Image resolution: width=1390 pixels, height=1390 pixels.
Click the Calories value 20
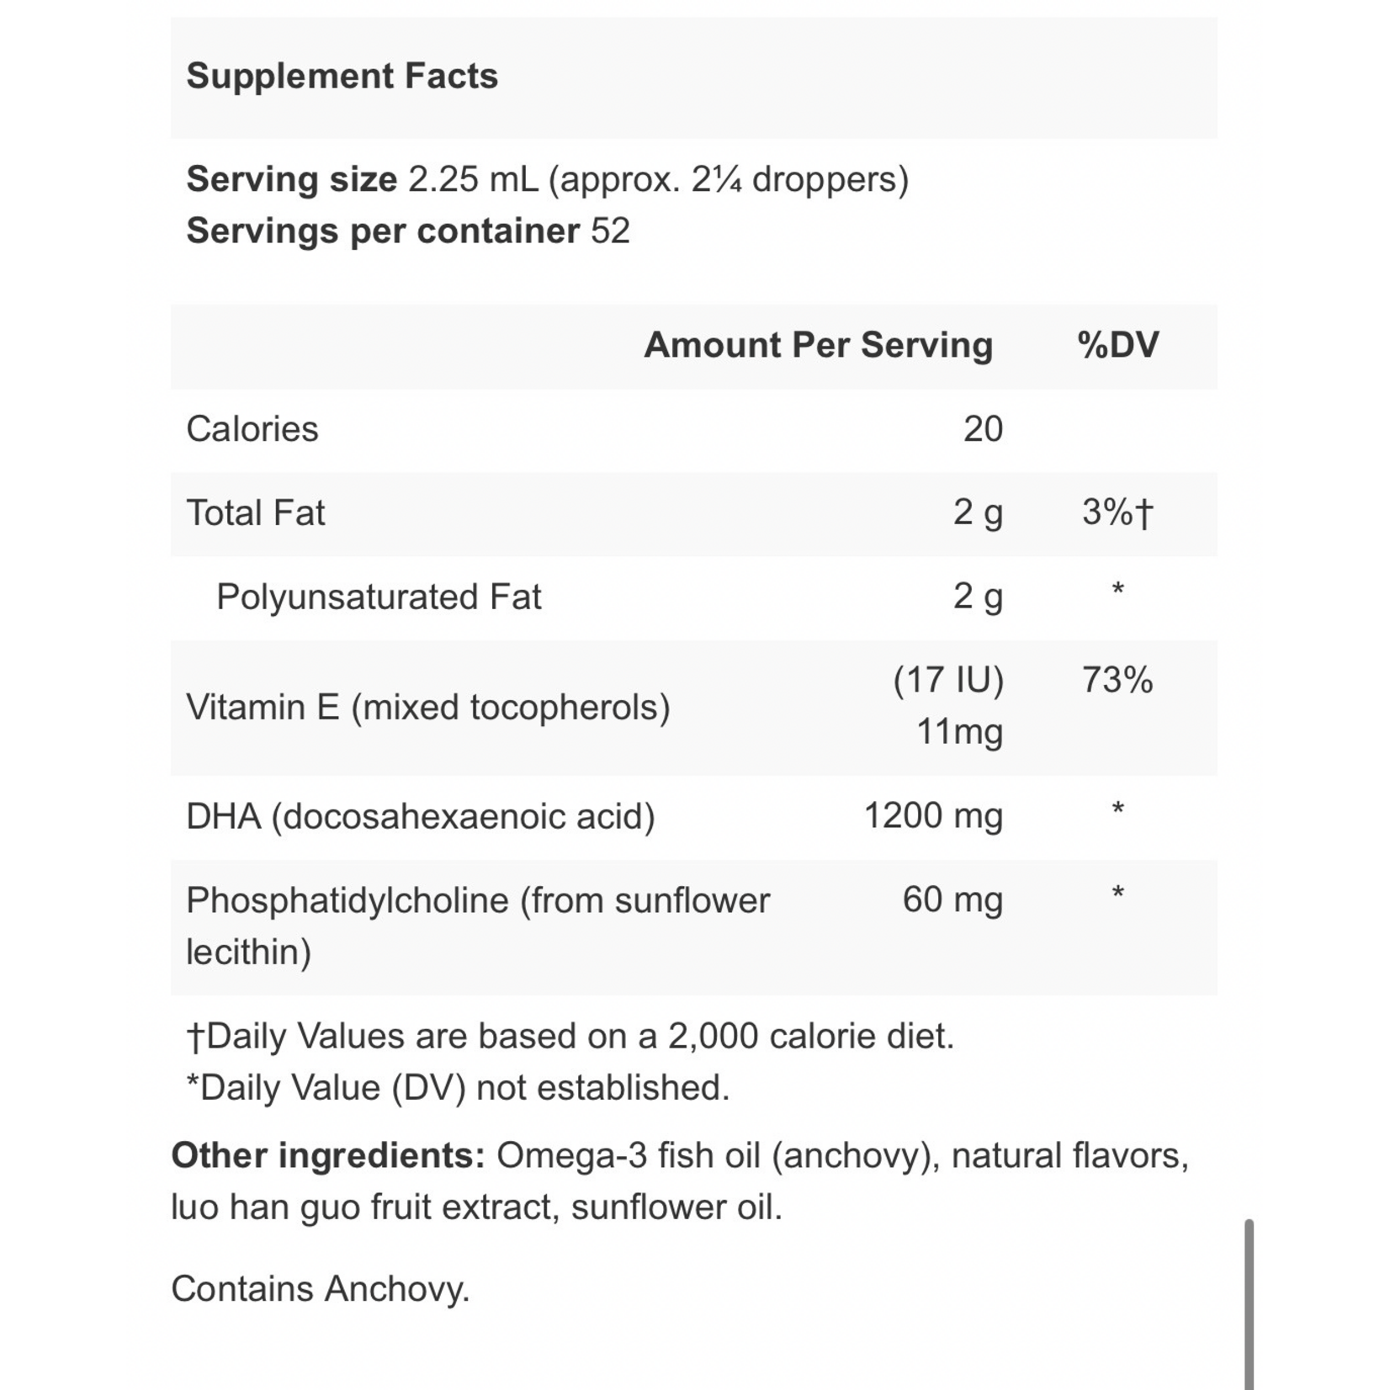pyautogui.click(x=983, y=429)
